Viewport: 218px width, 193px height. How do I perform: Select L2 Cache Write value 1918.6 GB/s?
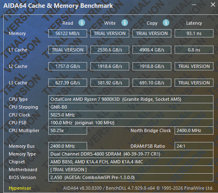[110, 66]
